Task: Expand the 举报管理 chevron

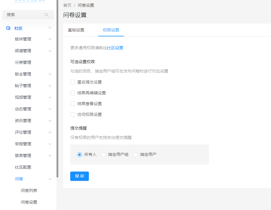Action: (50, 144)
